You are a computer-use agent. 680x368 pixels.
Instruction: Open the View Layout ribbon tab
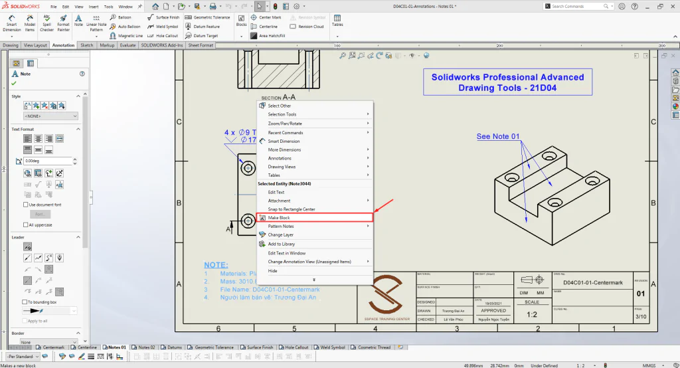click(35, 45)
